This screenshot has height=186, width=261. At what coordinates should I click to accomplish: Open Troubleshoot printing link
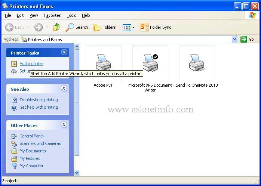[39, 100]
